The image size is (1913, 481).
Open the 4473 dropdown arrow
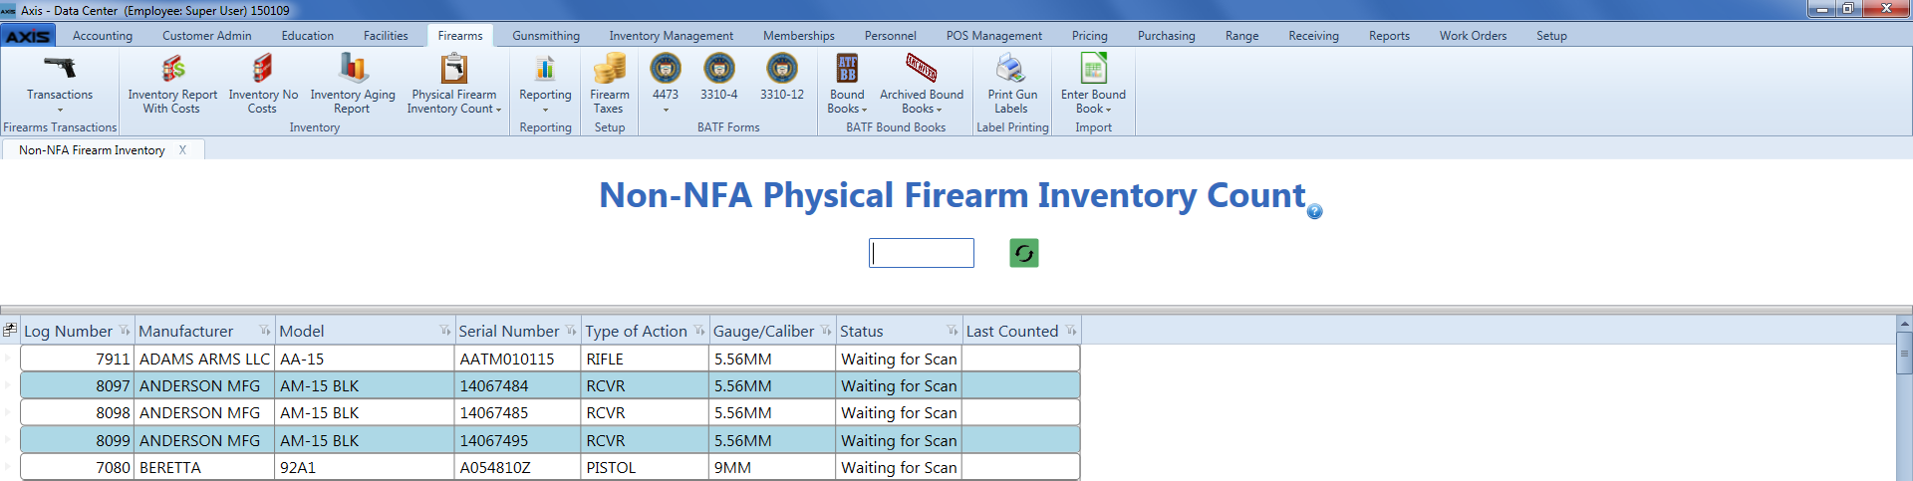[666, 110]
